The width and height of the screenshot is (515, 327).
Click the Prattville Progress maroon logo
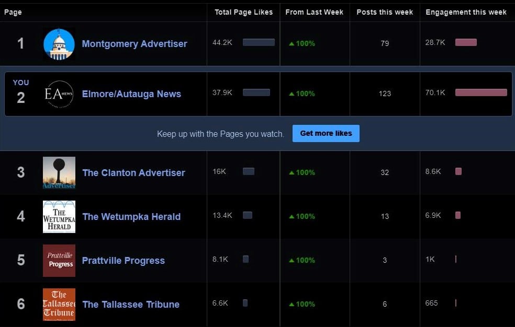pyautogui.click(x=59, y=261)
